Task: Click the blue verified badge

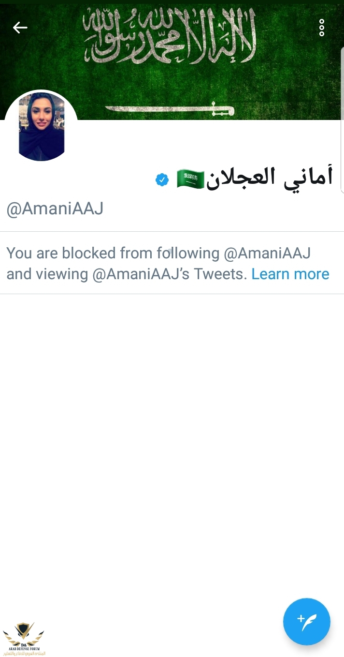Action: coord(162,180)
